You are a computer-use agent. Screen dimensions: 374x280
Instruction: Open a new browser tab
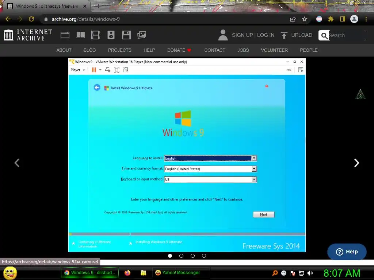(x=98, y=6)
